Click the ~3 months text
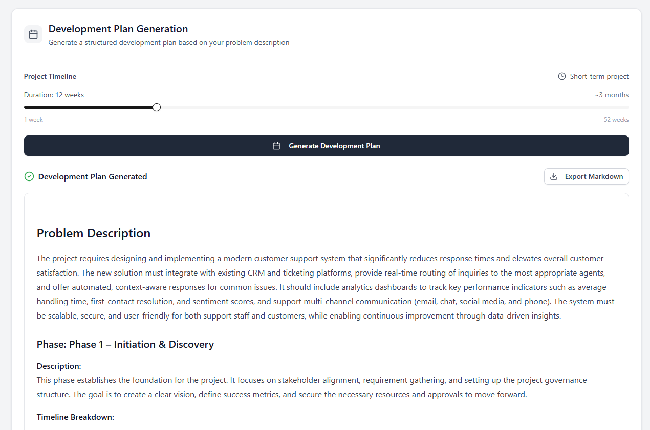This screenshot has width=650, height=430. pyautogui.click(x=611, y=95)
